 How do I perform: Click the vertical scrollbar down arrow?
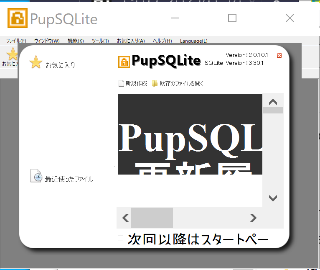[x=273, y=198]
